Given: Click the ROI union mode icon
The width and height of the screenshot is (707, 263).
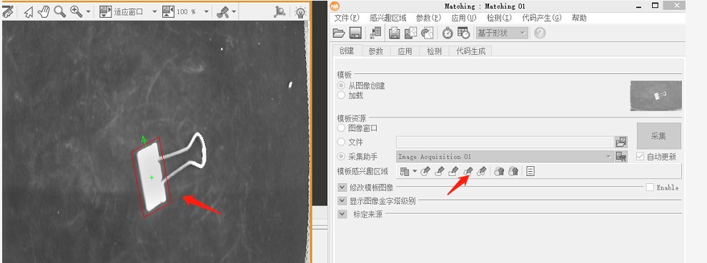Looking at the screenshot, I should click(405, 171).
